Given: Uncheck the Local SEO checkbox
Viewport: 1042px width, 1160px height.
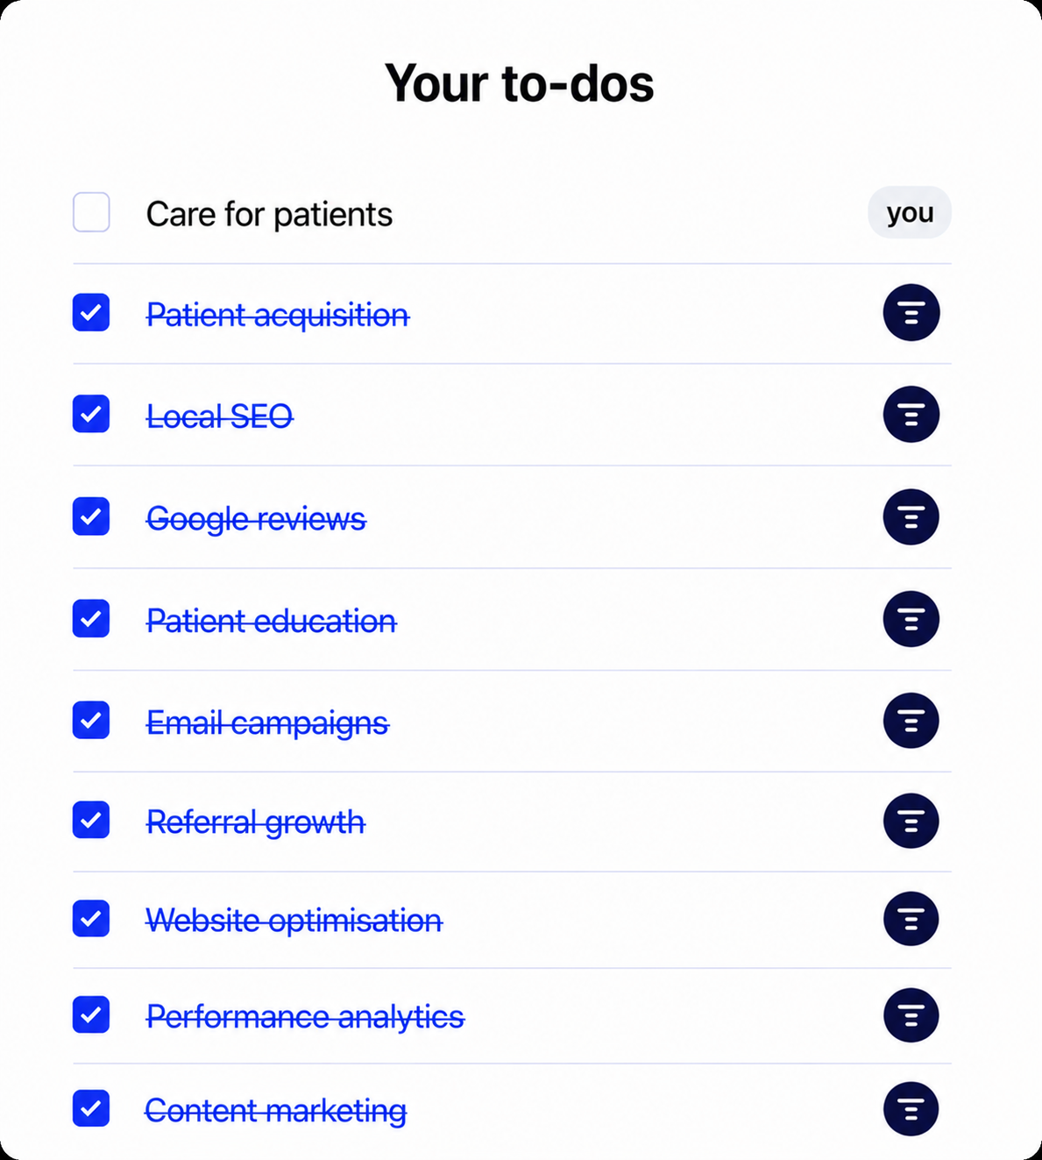Looking at the screenshot, I should (91, 414).
